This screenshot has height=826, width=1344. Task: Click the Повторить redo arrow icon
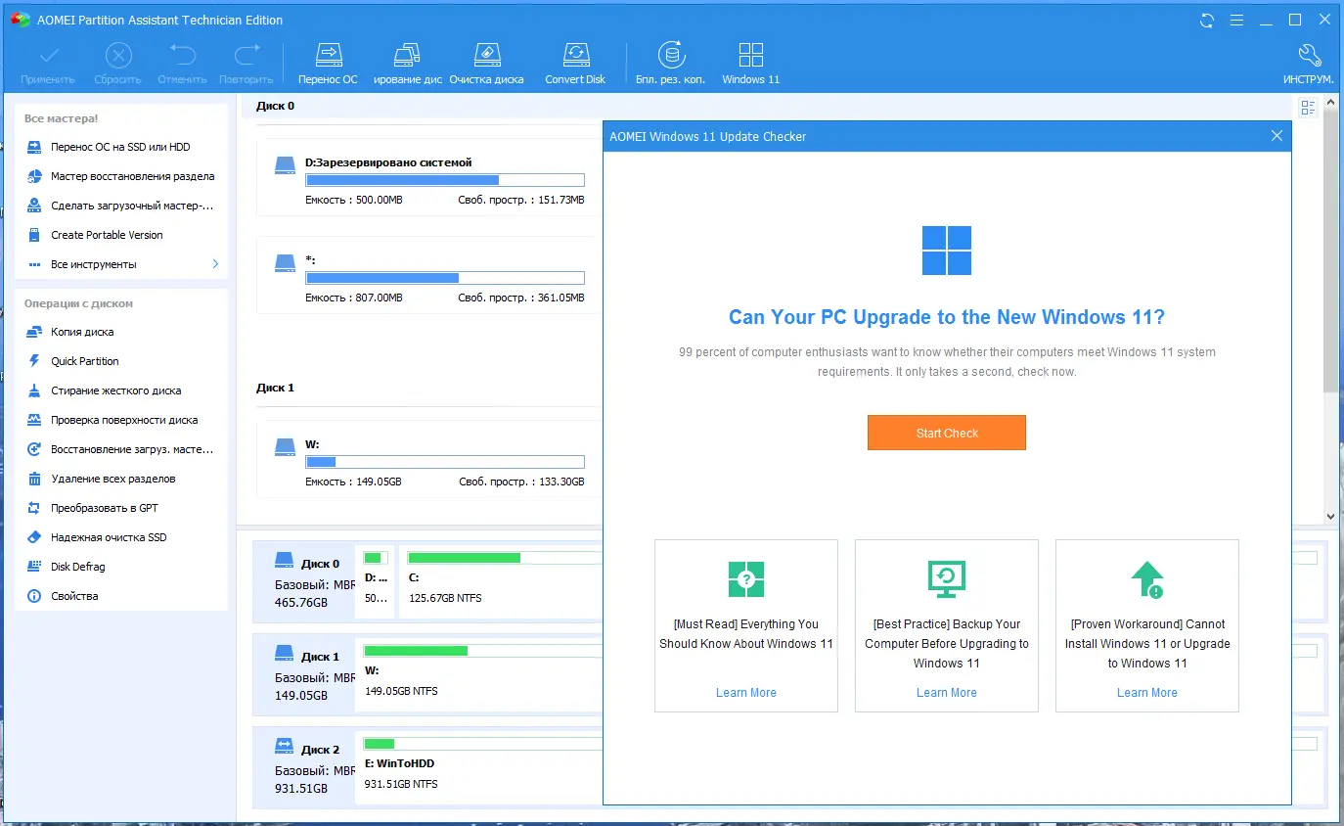[246, 55]
